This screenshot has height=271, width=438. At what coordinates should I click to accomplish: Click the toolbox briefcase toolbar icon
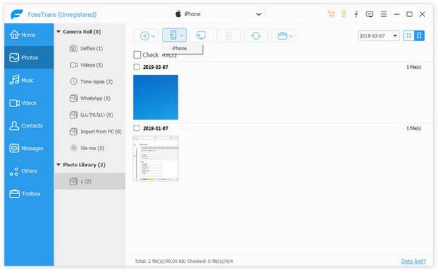(x=282, y=36)
